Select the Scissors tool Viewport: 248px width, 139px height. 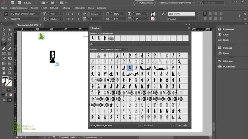[4, 58]
